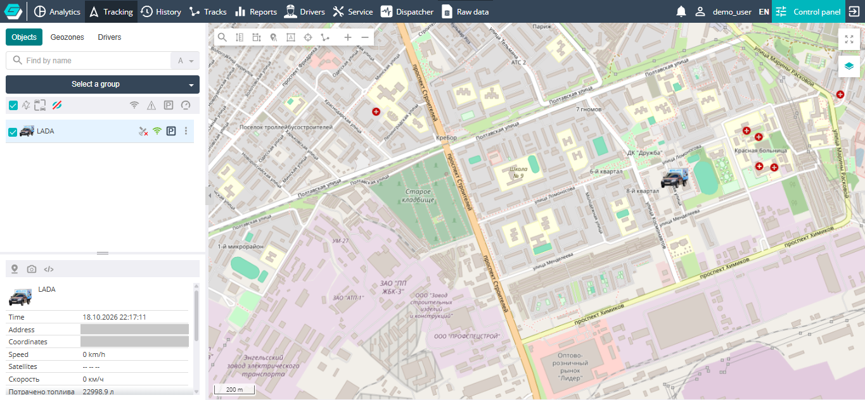Screen dimensions: 865x400
Task: Click the logout icon in top bar
Action: [854, 11]
